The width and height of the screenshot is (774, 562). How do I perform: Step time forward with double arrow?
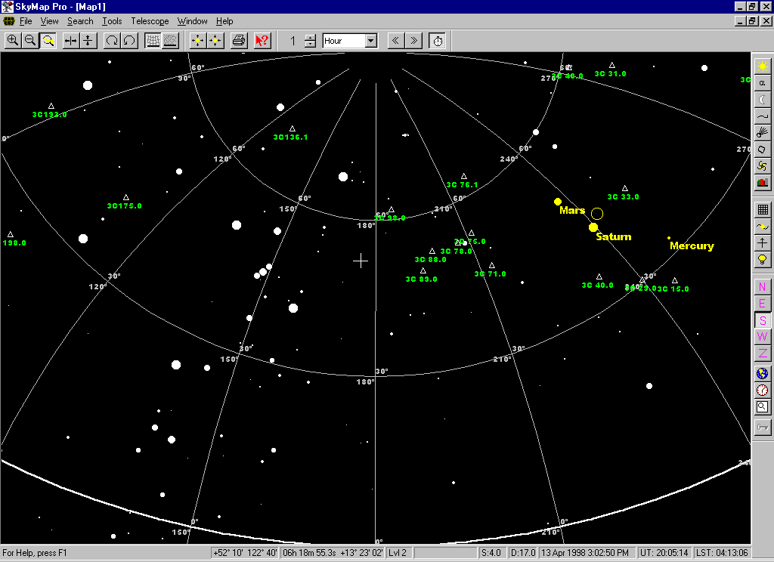tap(413, 41)
